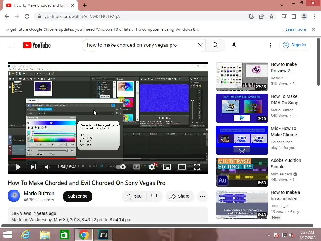
Task: Toggle the autoplay switch
Action: pos(121,167)
